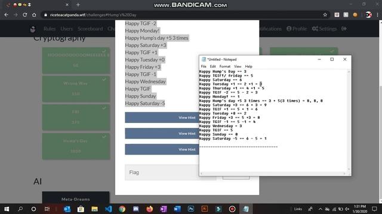This screenshot has width=382, height=214.
Task: Open the Hump's Day challenge card
Action: pos(76,146)
